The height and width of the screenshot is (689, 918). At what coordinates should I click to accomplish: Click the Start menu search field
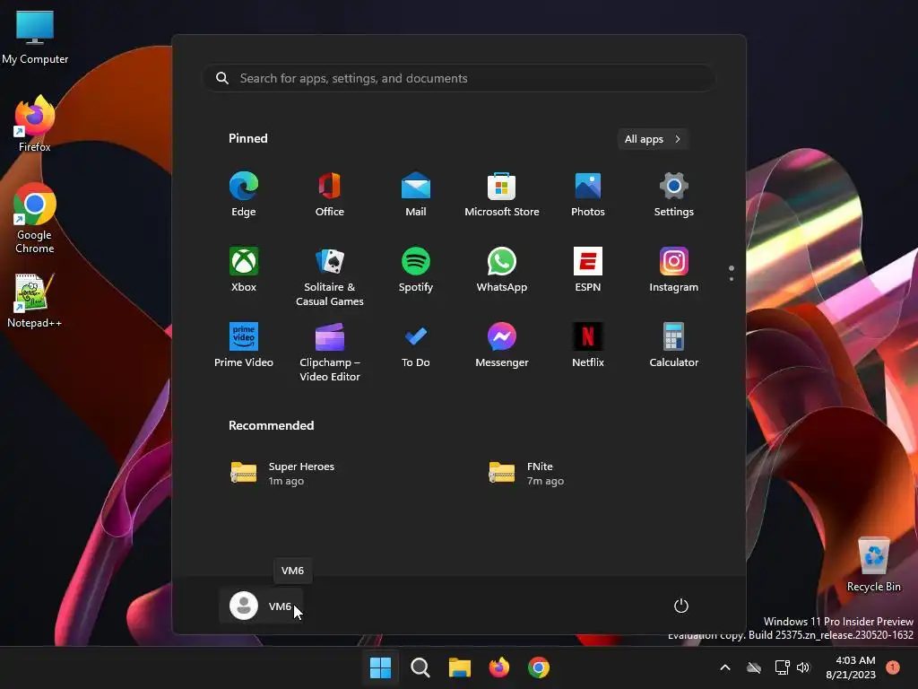[x=458, y=79]
